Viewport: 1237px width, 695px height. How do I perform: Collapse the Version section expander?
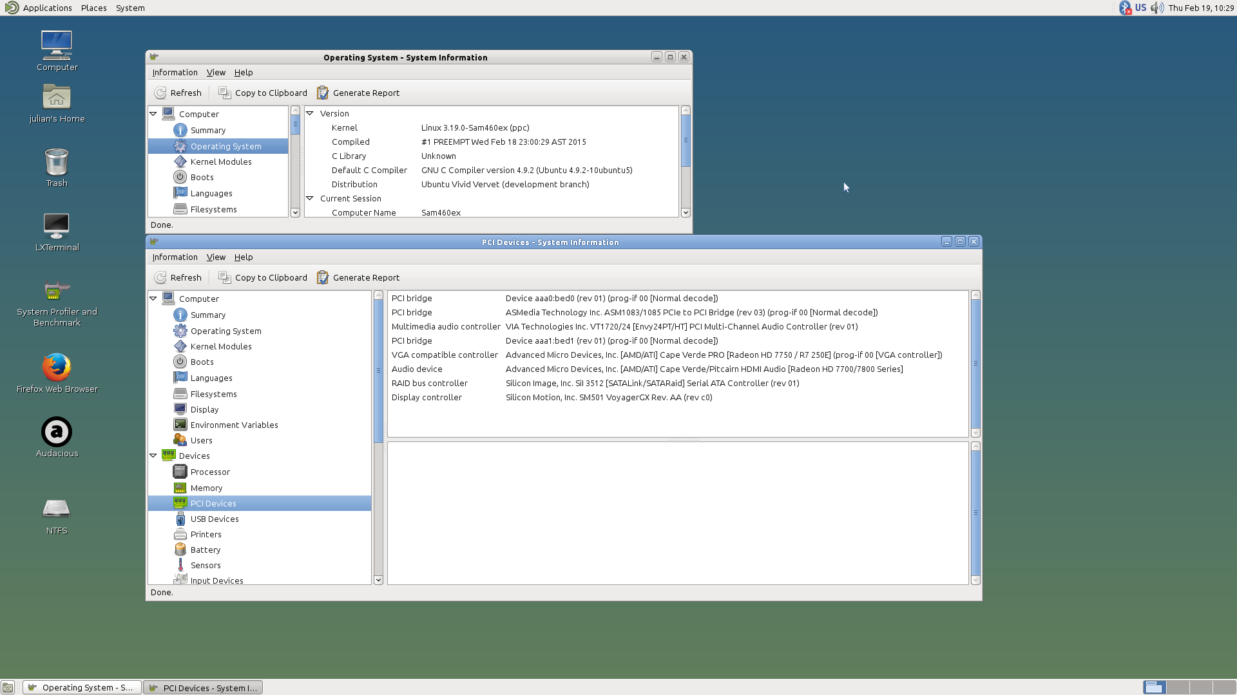(x=310, y=113)
